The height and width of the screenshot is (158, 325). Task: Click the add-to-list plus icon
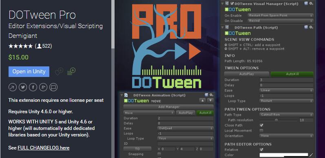[71, 72]
